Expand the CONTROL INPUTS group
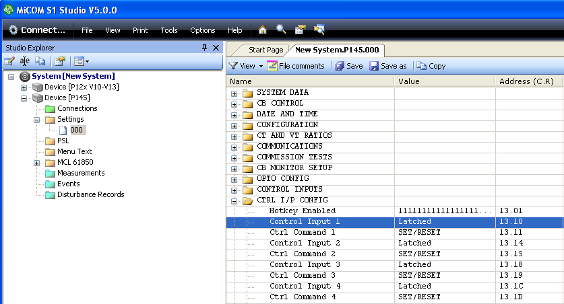564x304 pixels. (x=234, y=190)
